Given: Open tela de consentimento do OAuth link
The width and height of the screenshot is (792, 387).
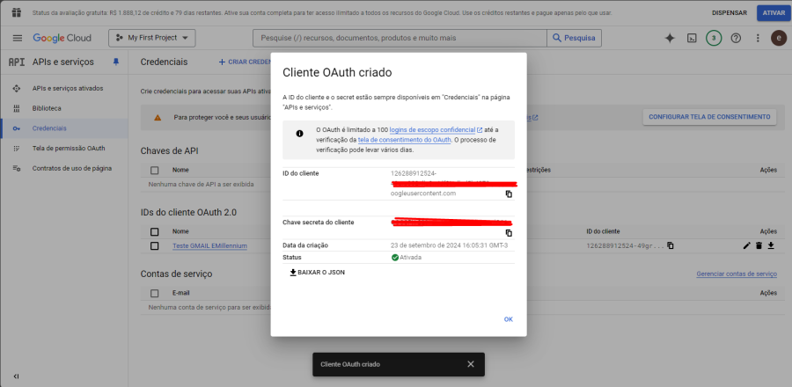Looking at the screenshot, I should tap(405, 140).
